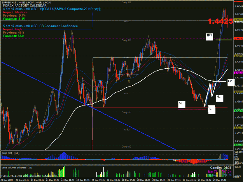Click the S&P/CS Composite-20 HPI event line

pos(52,9)
